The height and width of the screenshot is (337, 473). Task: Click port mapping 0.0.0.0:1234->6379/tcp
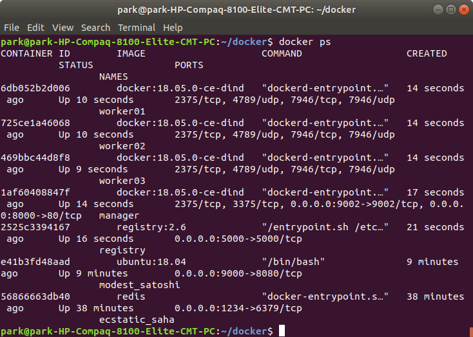pos(238,308)
